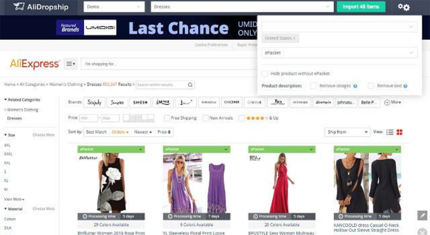Click the help icon next to Remove text

click(405, 86)
